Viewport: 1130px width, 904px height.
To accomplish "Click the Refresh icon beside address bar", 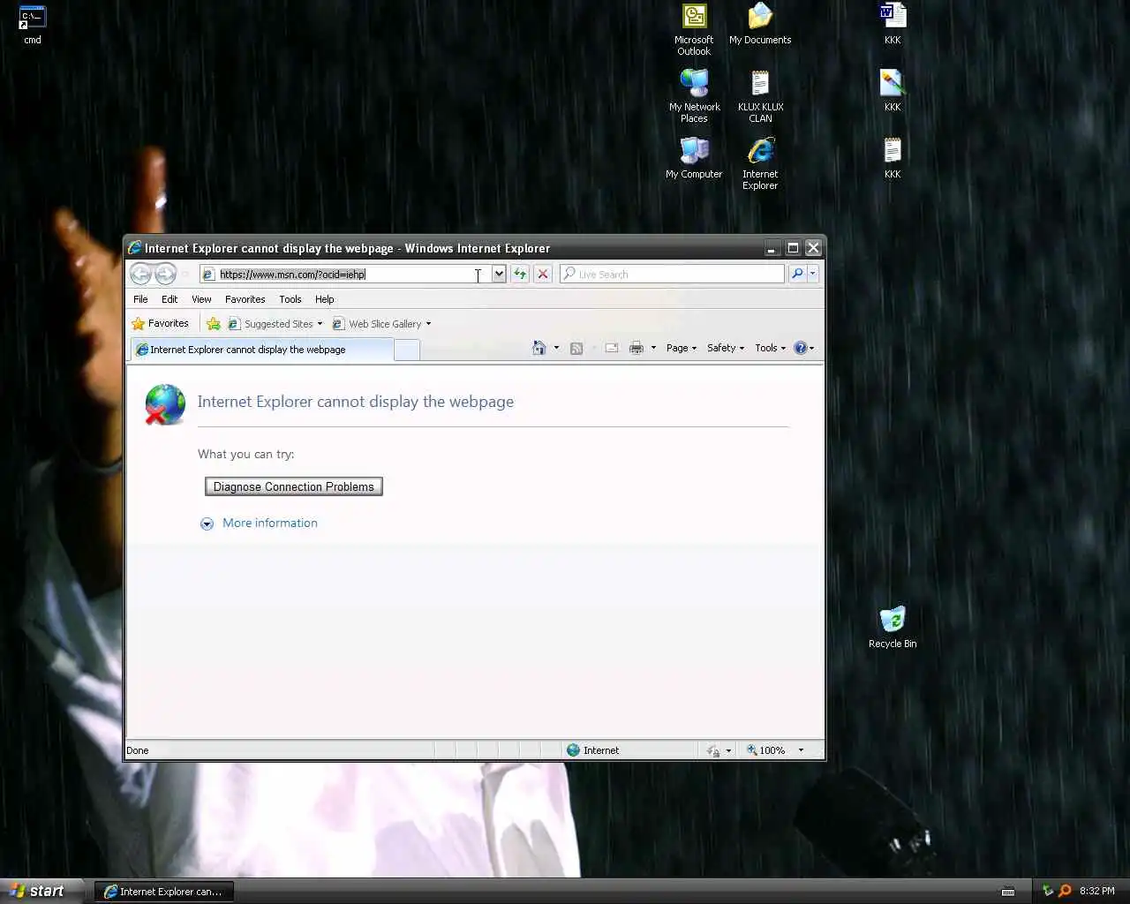I will click(520, 274).
